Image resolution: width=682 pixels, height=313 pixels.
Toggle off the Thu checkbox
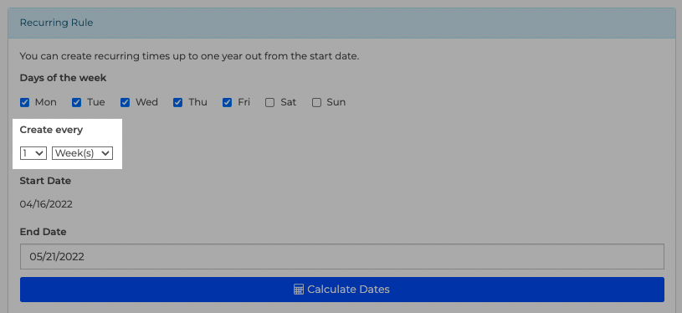pyautogui.click(x=178, y=103)
